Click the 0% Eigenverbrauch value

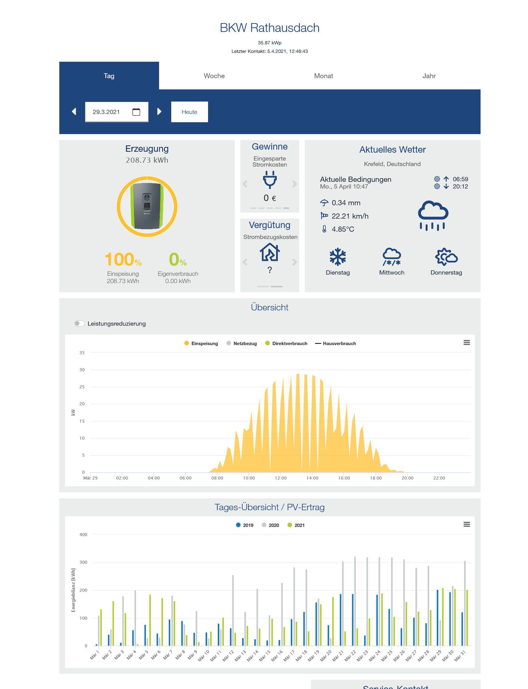(178, 259)
